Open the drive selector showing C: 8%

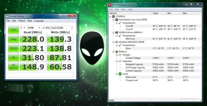pyautogui.click(x=58, y=28)
